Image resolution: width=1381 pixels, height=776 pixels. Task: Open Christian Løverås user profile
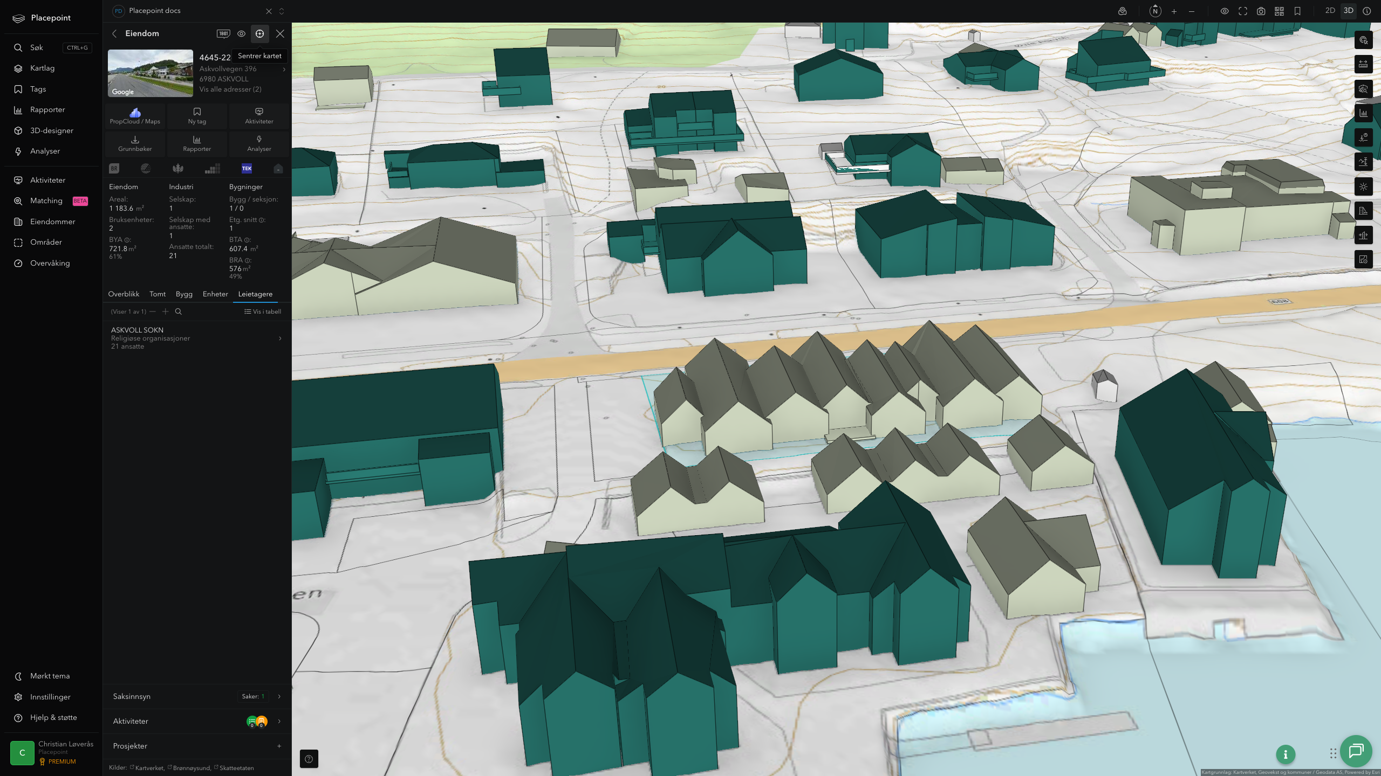(52, 753)
